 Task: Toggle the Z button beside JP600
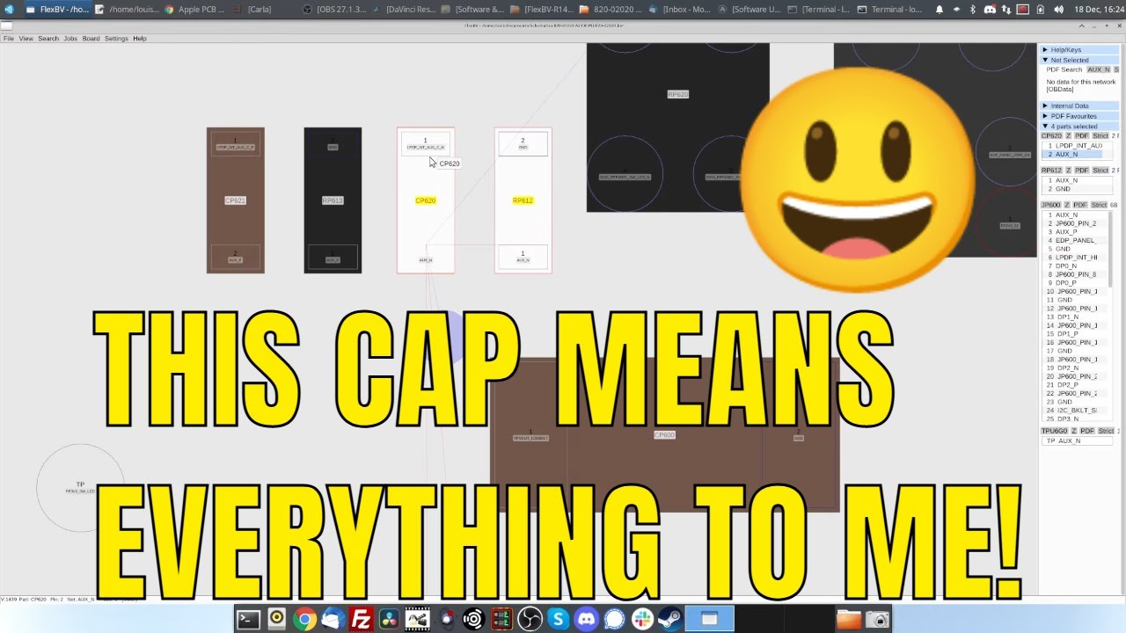(x=1068, y=205)
